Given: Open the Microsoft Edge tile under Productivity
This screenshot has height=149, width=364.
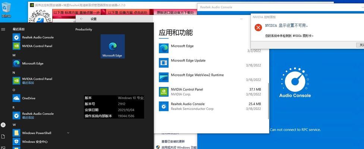Looking at the screenshot, I should pos(113,46).
